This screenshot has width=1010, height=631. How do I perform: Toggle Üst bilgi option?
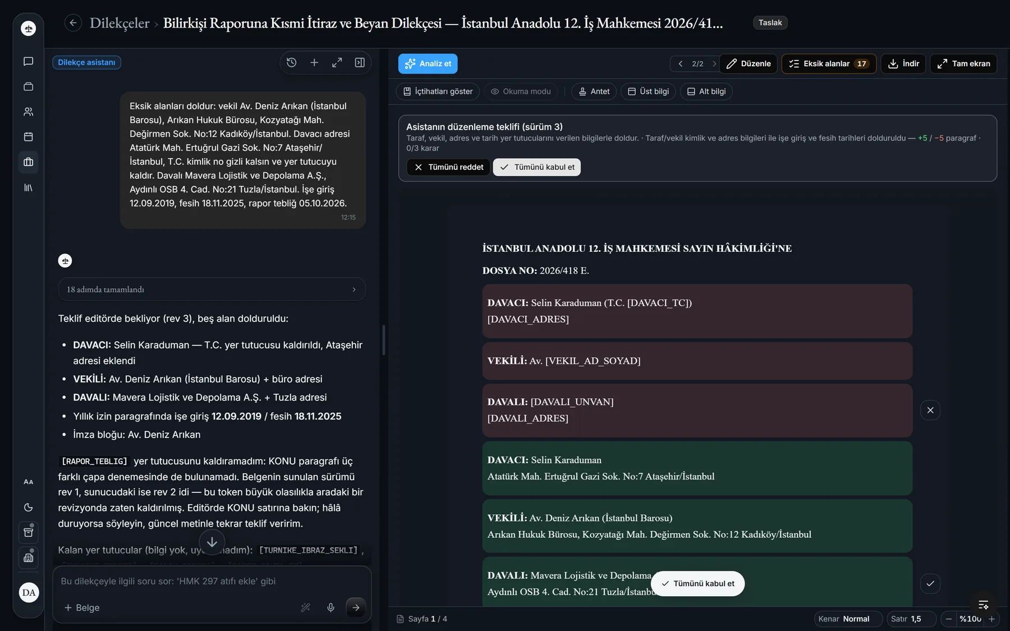coord(648,91)
